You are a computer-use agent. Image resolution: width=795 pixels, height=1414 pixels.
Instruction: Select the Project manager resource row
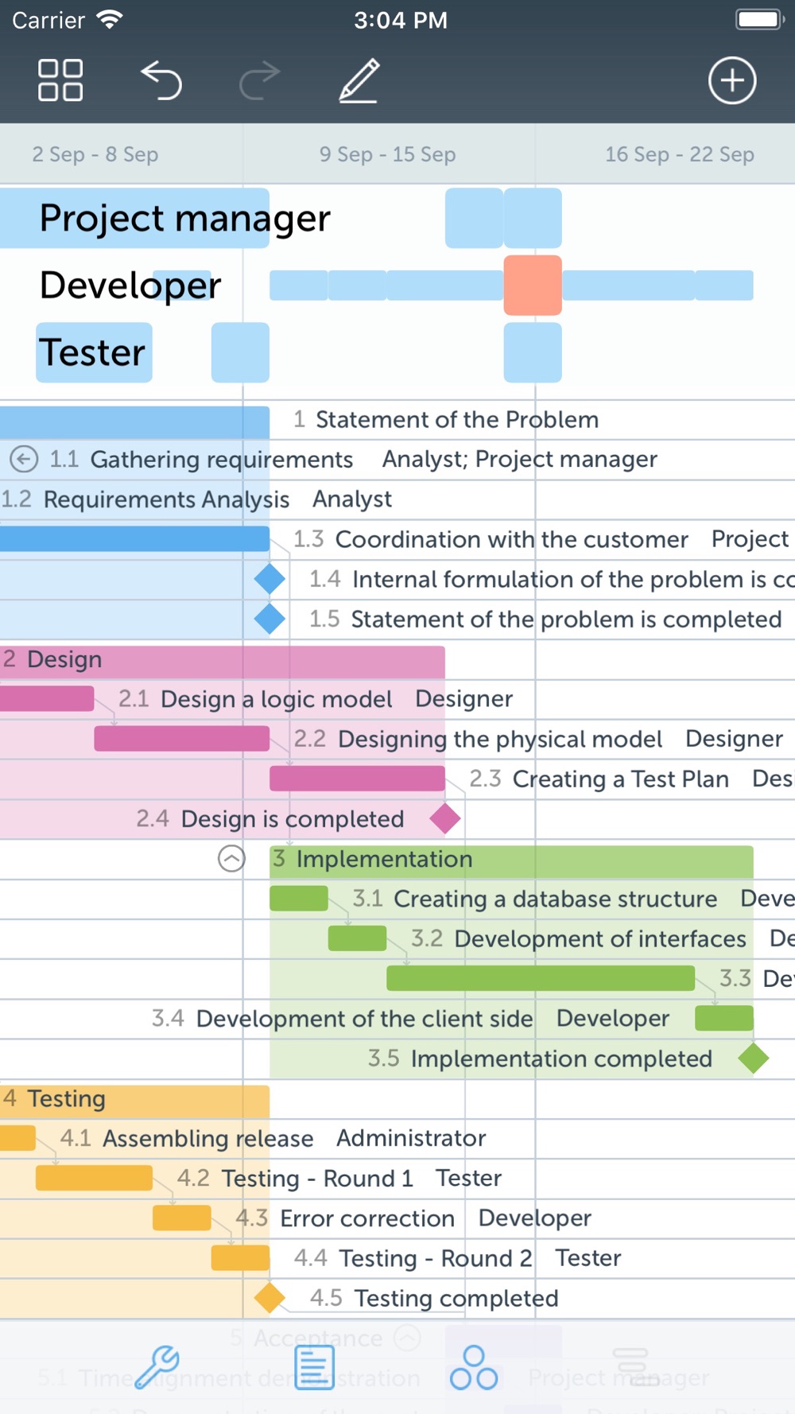(184, 218)
